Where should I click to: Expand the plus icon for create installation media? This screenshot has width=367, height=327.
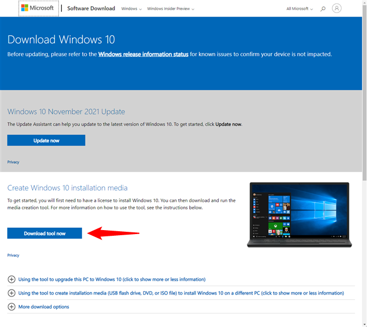coord(11,293)
